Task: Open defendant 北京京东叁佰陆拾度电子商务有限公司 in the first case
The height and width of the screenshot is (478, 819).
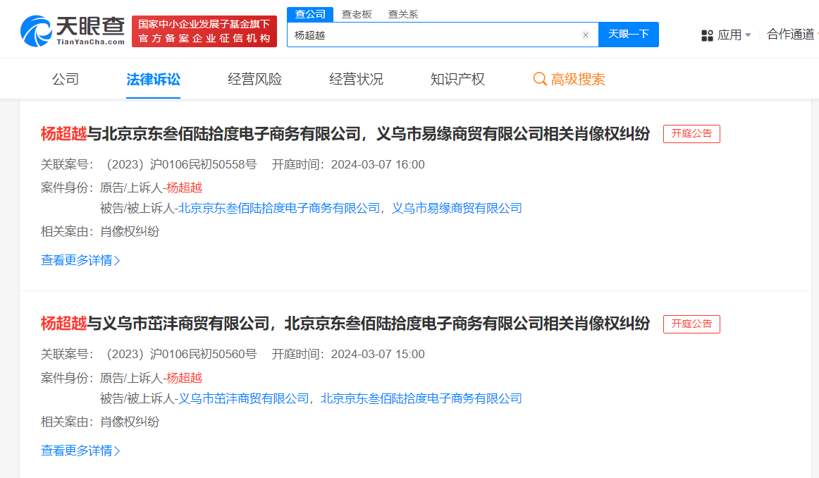Action: point(279,208)
